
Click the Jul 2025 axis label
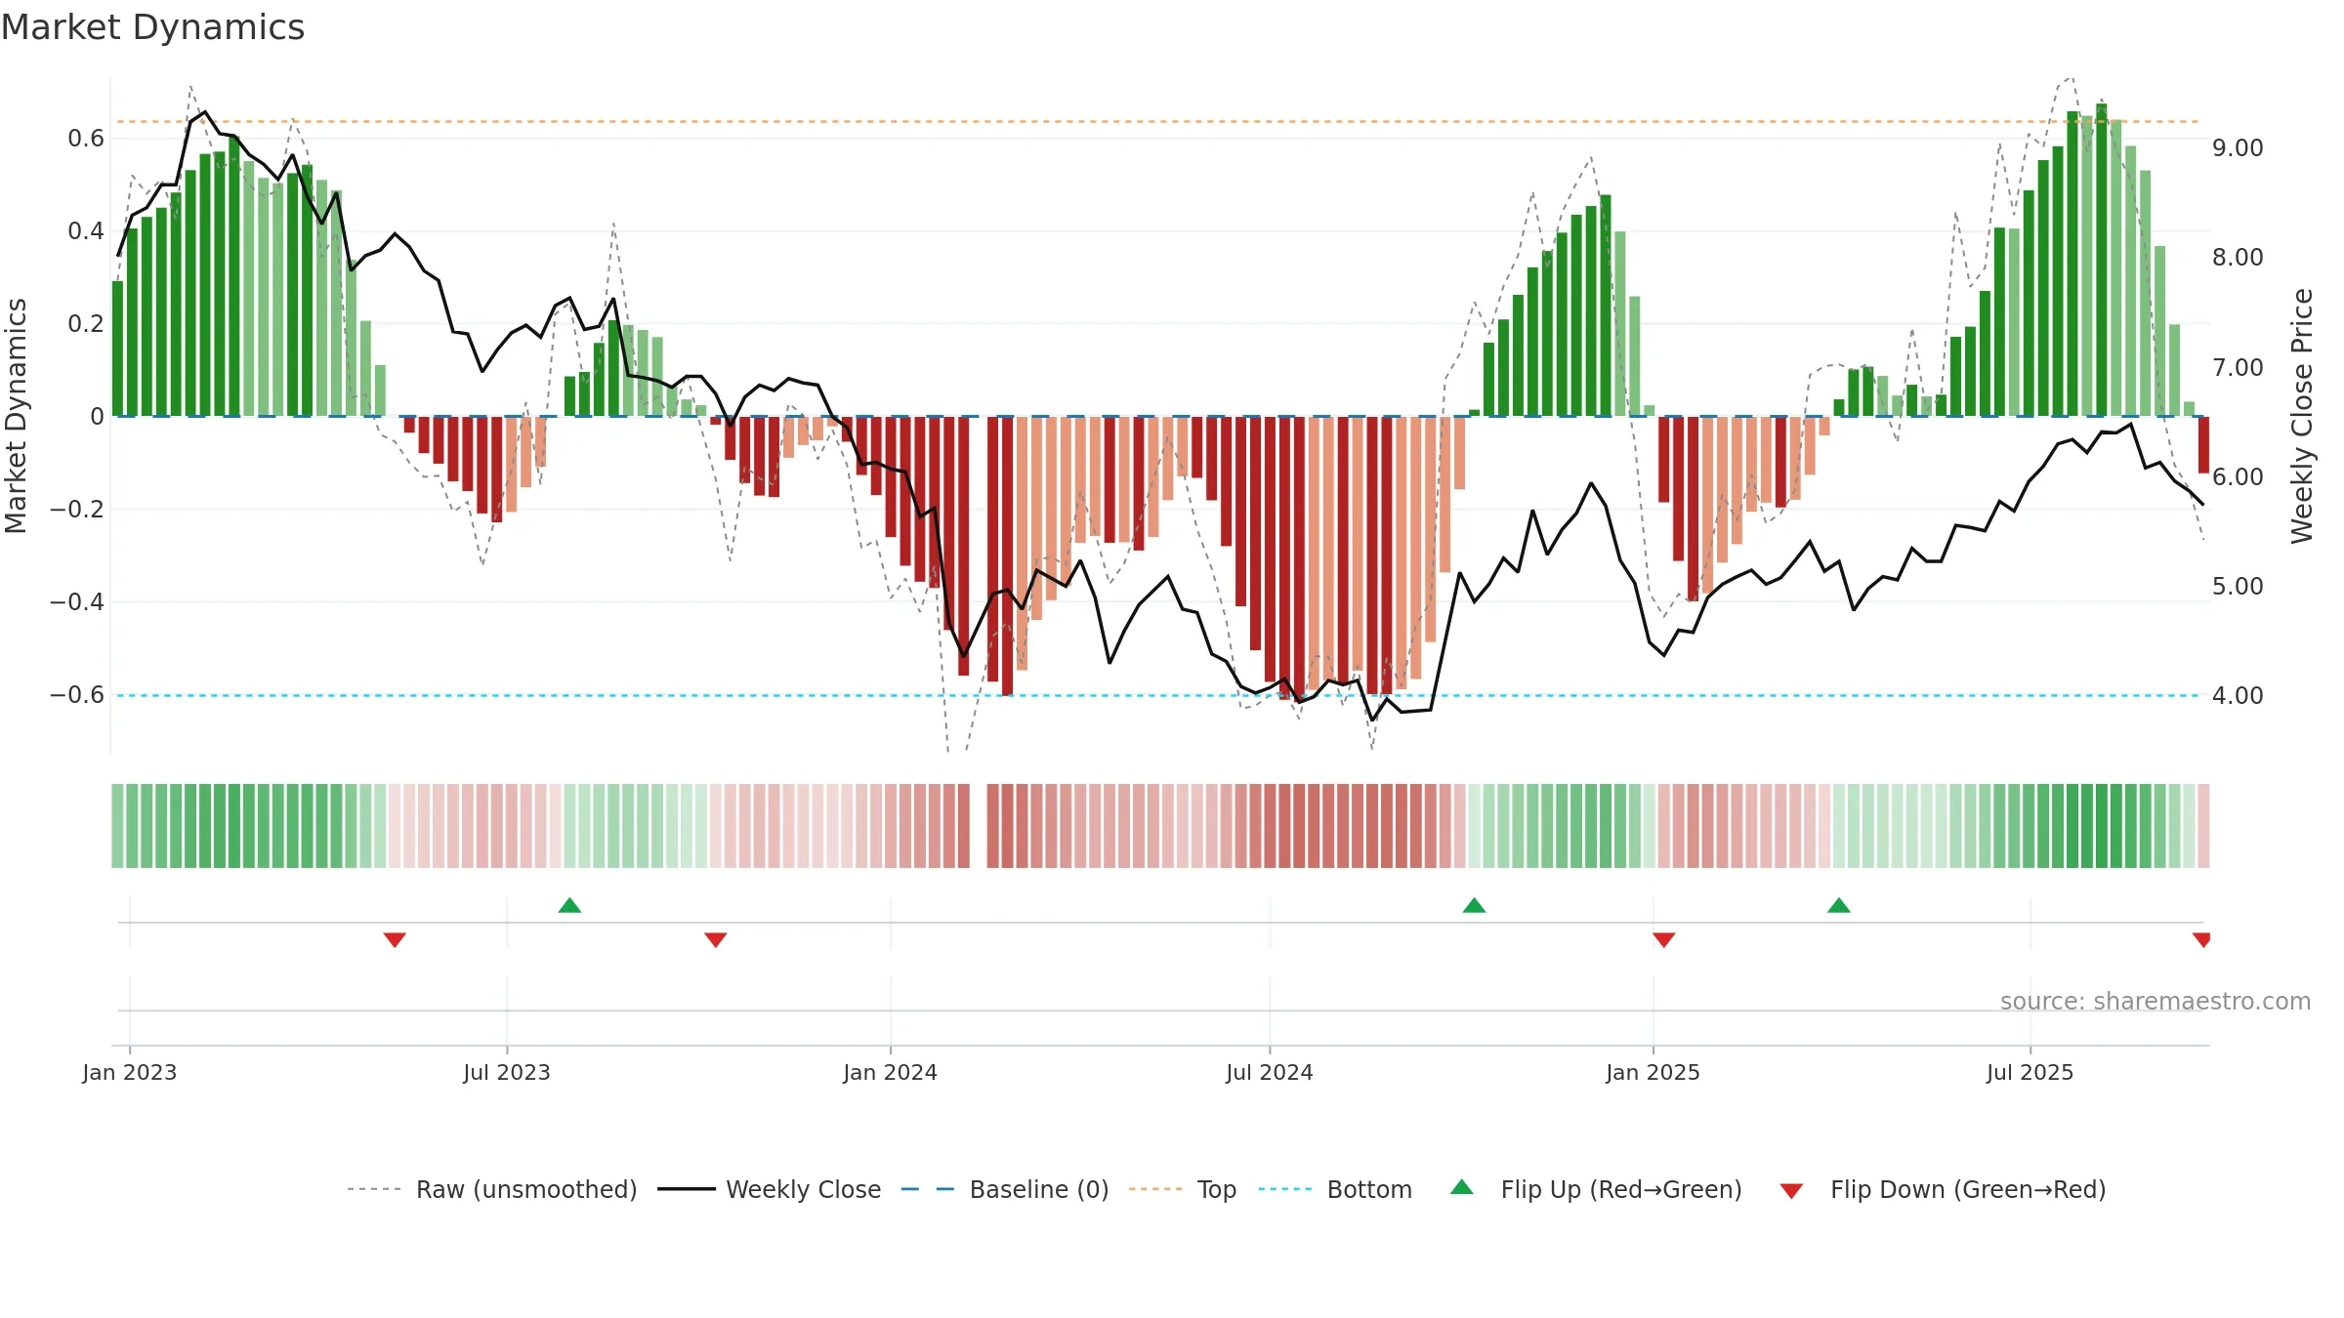point(2030,1072)
